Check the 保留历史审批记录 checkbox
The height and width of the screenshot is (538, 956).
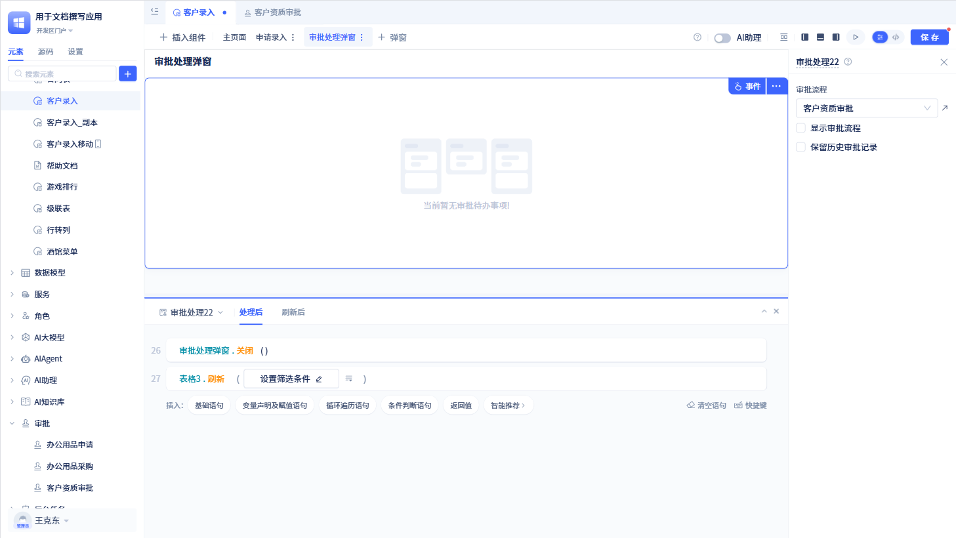click(800, 147)
